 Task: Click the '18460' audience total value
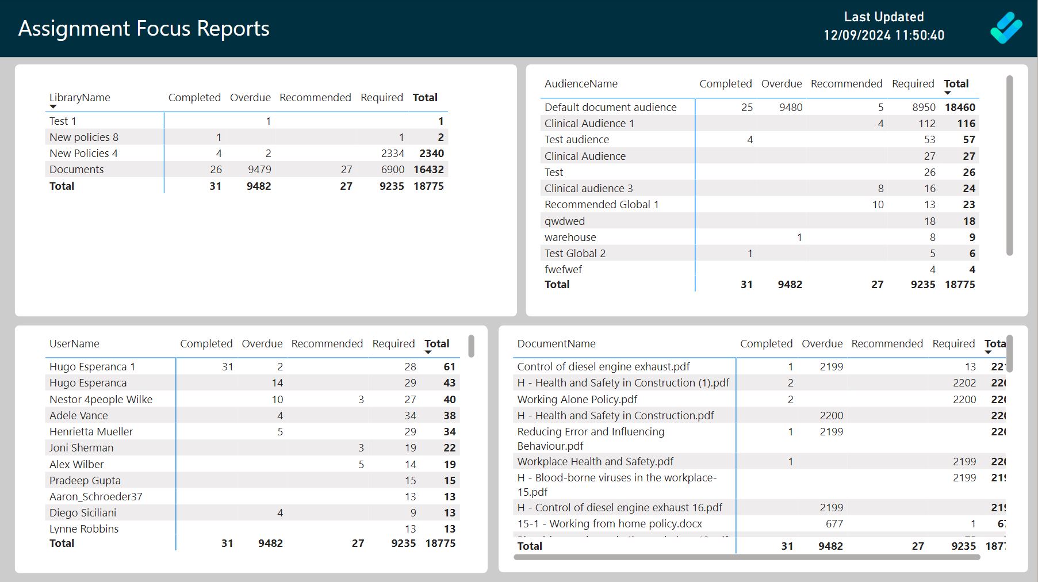[960, 108]
